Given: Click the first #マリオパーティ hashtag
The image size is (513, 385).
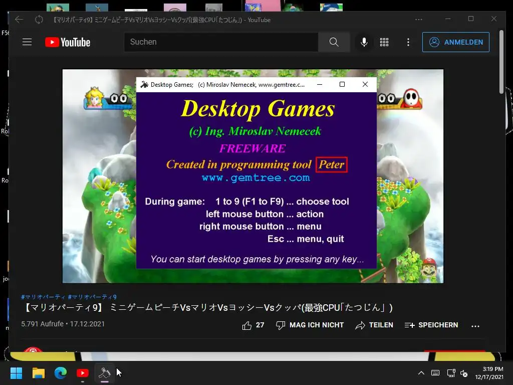Looking at the screenshot, I should tap(43, 297).
